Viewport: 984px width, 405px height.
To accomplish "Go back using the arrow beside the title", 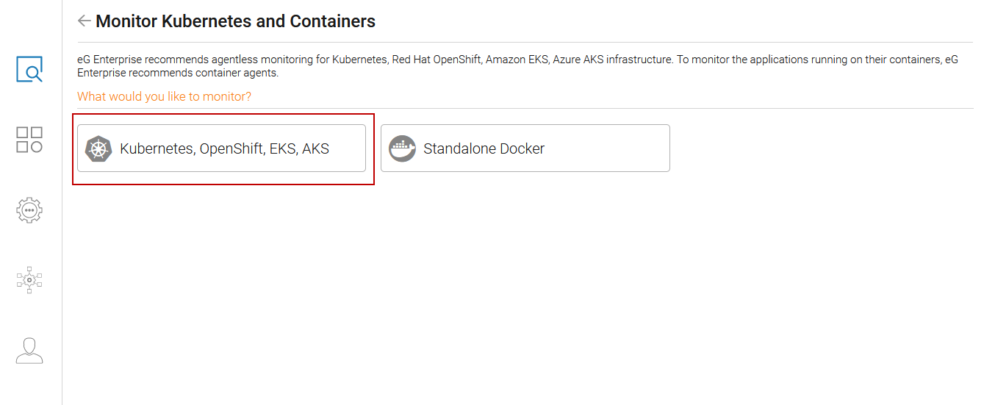I will click(x=84, y=21).
